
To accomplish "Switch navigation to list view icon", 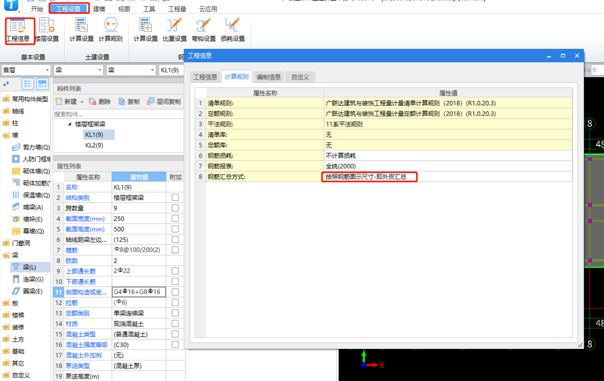I will point(28,84).
